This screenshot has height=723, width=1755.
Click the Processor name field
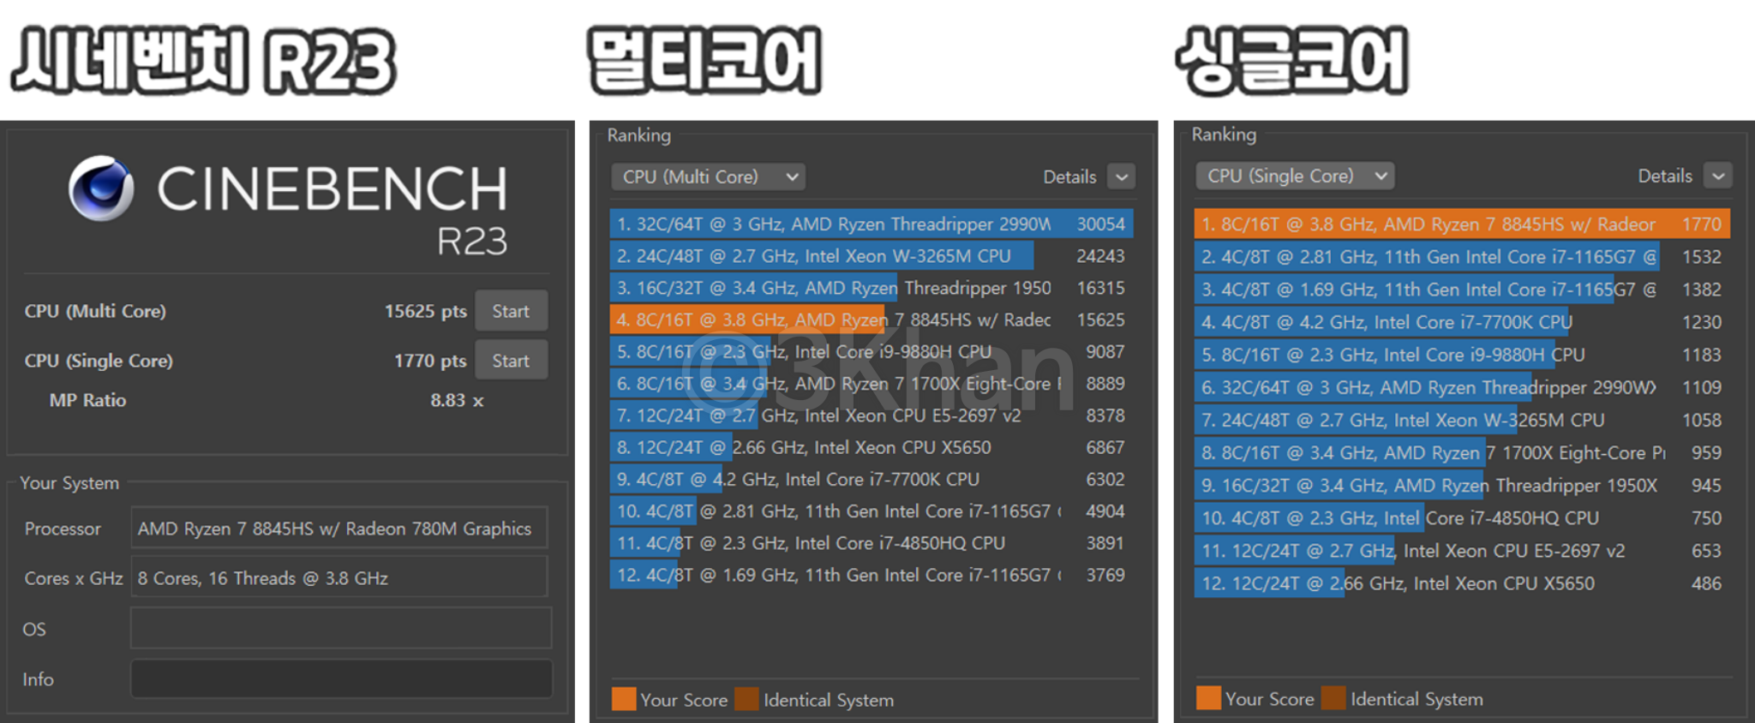pos(338,529)
